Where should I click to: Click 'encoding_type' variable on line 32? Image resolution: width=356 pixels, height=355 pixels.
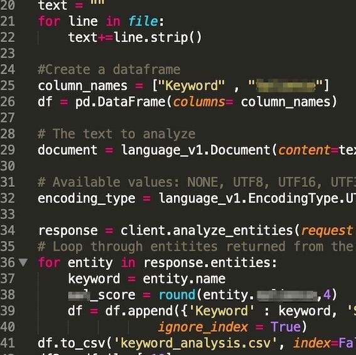pos(87,199)
